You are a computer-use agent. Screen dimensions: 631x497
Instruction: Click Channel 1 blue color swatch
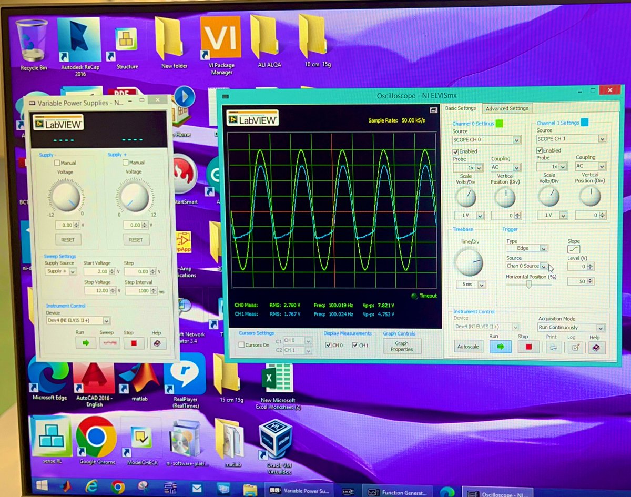(x=585, y=123)
